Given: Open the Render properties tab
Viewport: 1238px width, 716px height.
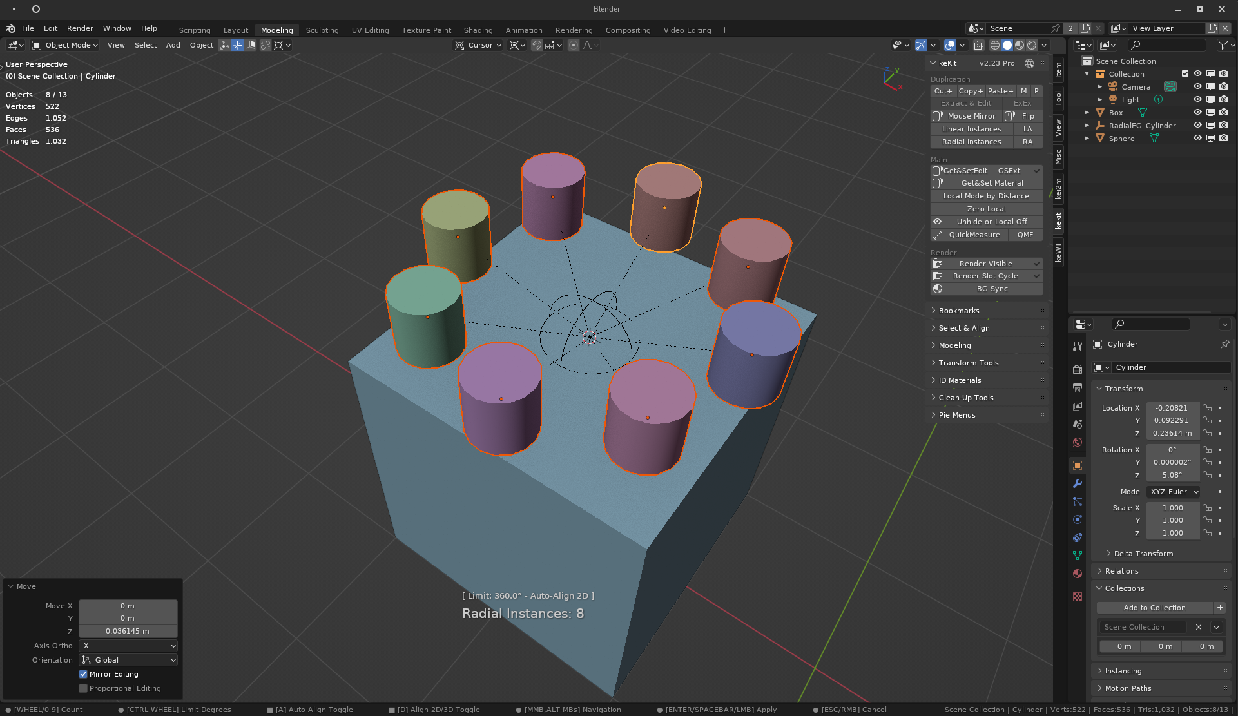Looking at the screenshot, I should pos(1077,369).
